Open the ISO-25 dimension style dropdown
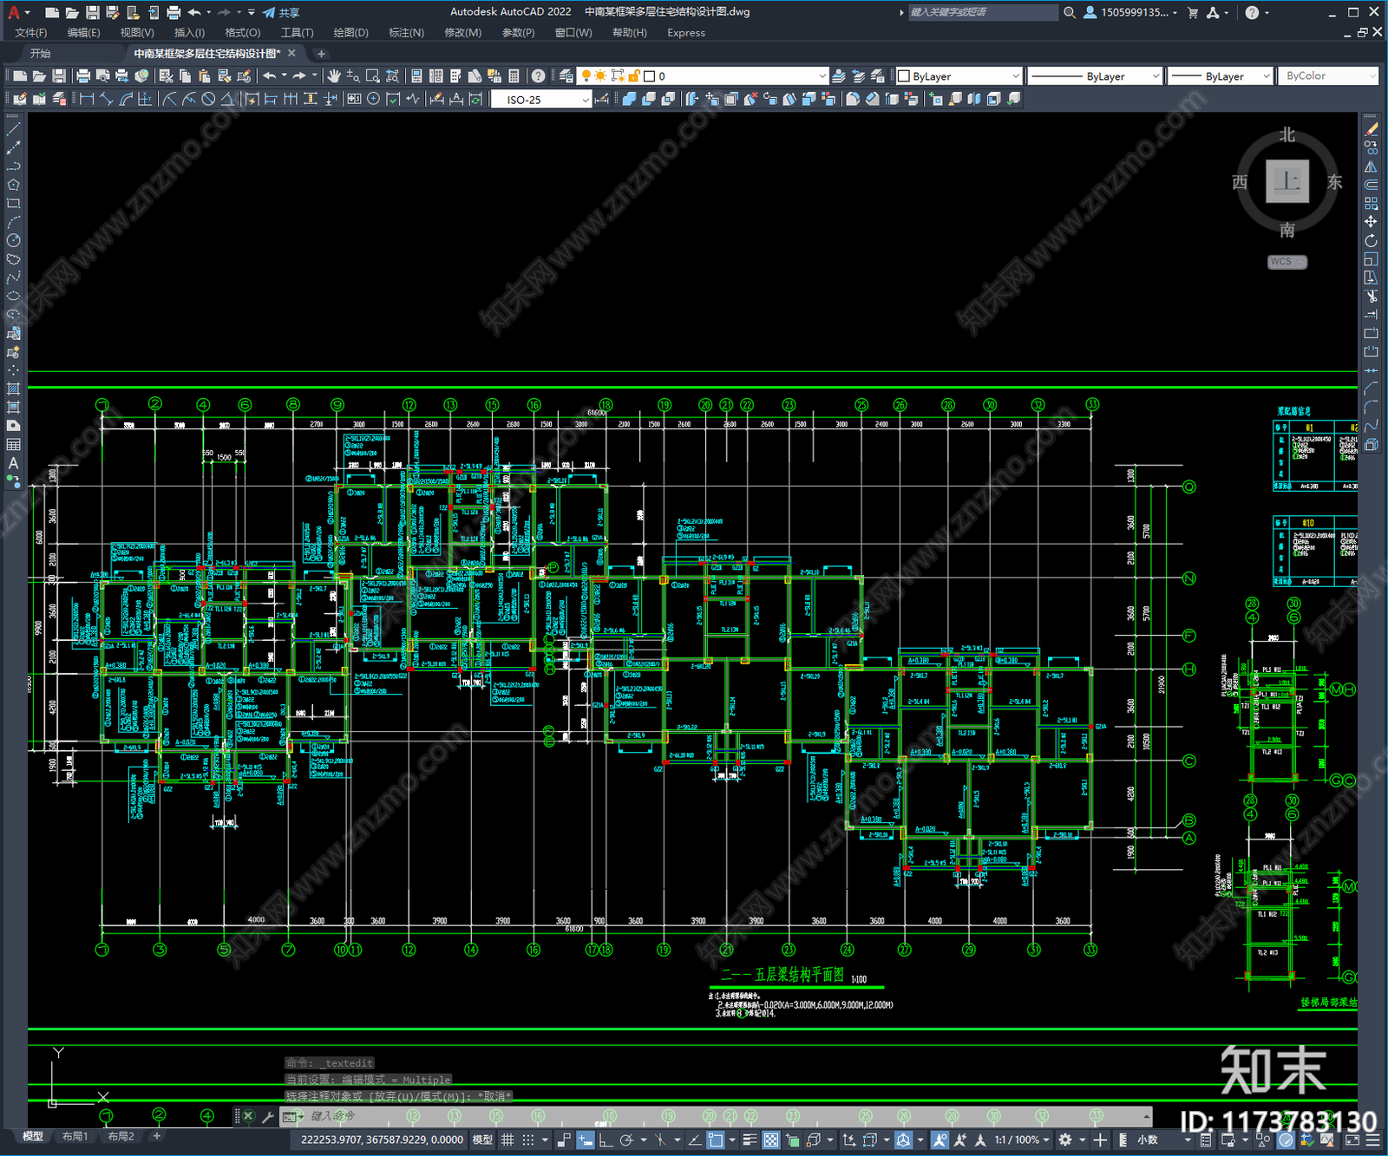 [541, 100]
